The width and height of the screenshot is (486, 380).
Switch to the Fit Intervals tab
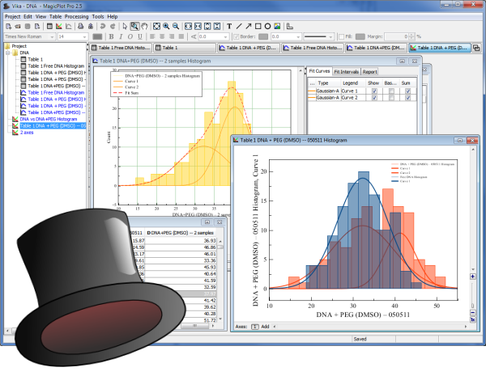point(346,72)
